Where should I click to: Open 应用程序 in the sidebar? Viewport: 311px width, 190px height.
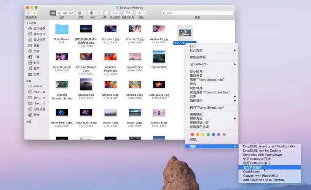click(x=39, y=28)
